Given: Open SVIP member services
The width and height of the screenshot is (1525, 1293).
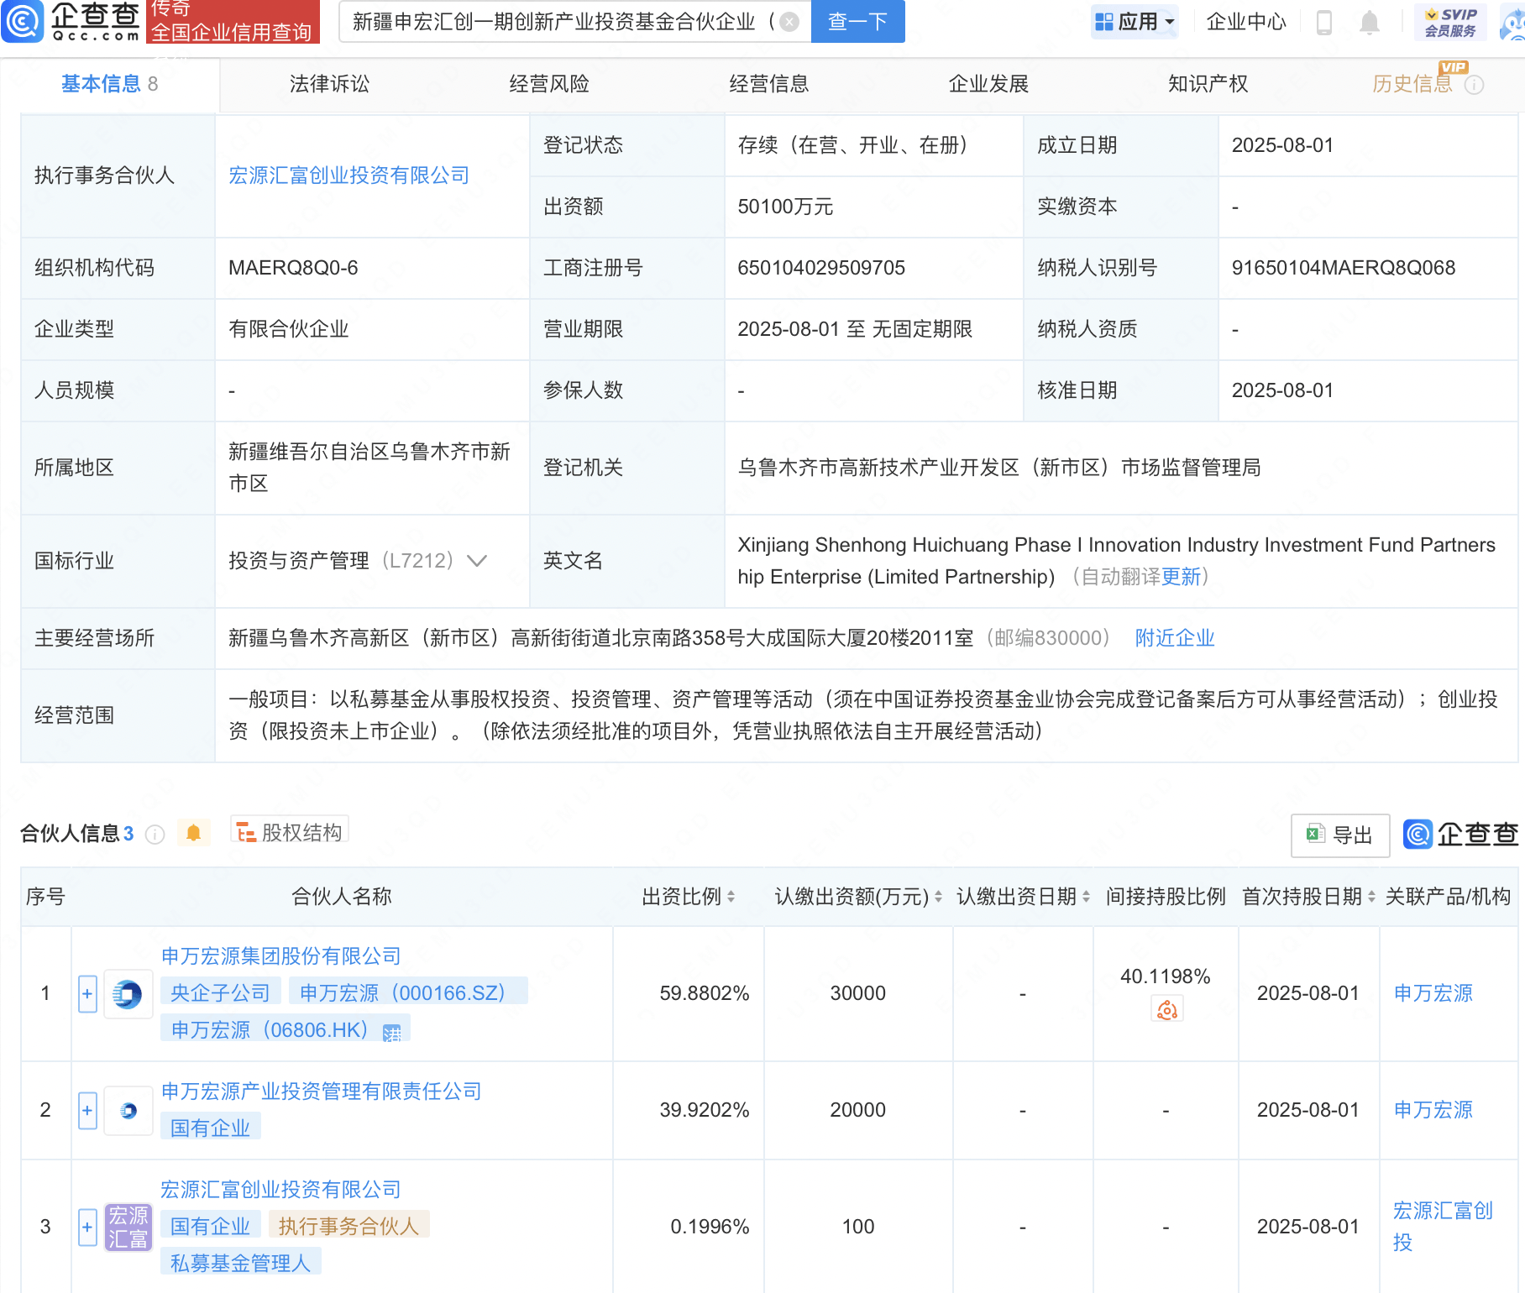Looking at the screenshot, I should (x=1450, y=22).
